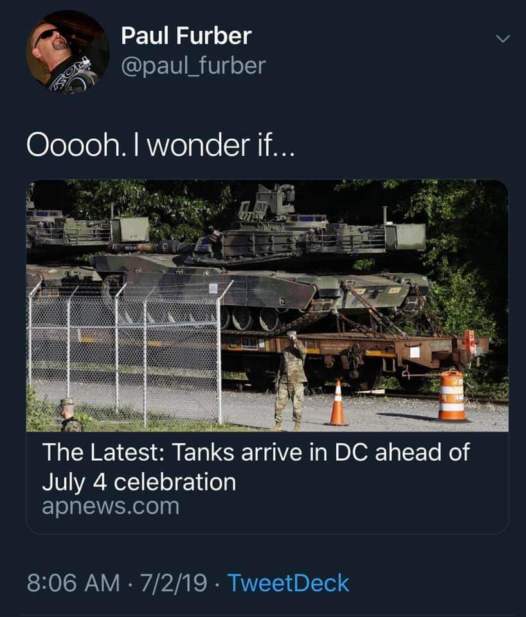Click the soldier standing in the photo
The image size is (526, 617).
291,381
